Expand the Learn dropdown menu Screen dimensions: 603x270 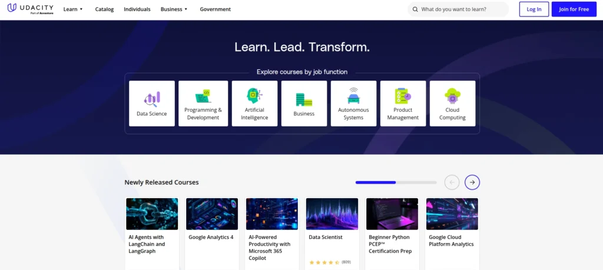click(x=73, y=9)
